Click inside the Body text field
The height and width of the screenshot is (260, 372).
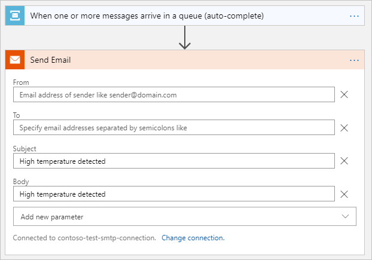pos(173,194)
